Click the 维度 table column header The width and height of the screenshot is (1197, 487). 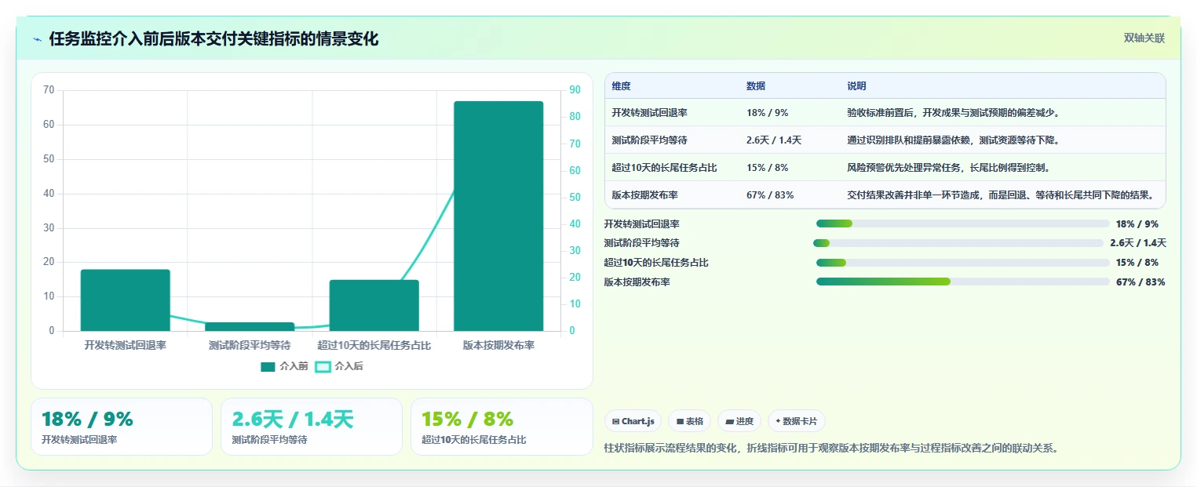(x=621, y=86)
